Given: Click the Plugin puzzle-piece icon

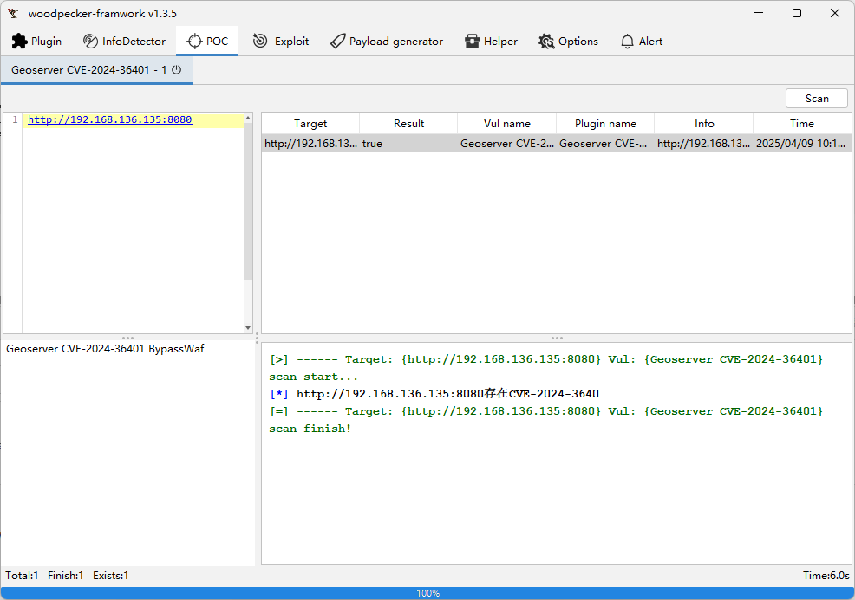Looking at the screenshot, I should [x=20, y=42].
